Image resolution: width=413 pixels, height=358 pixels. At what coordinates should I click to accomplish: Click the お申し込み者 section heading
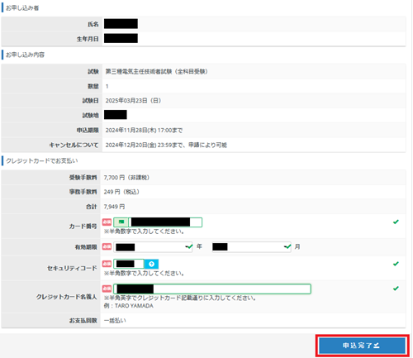pos(22,8)
